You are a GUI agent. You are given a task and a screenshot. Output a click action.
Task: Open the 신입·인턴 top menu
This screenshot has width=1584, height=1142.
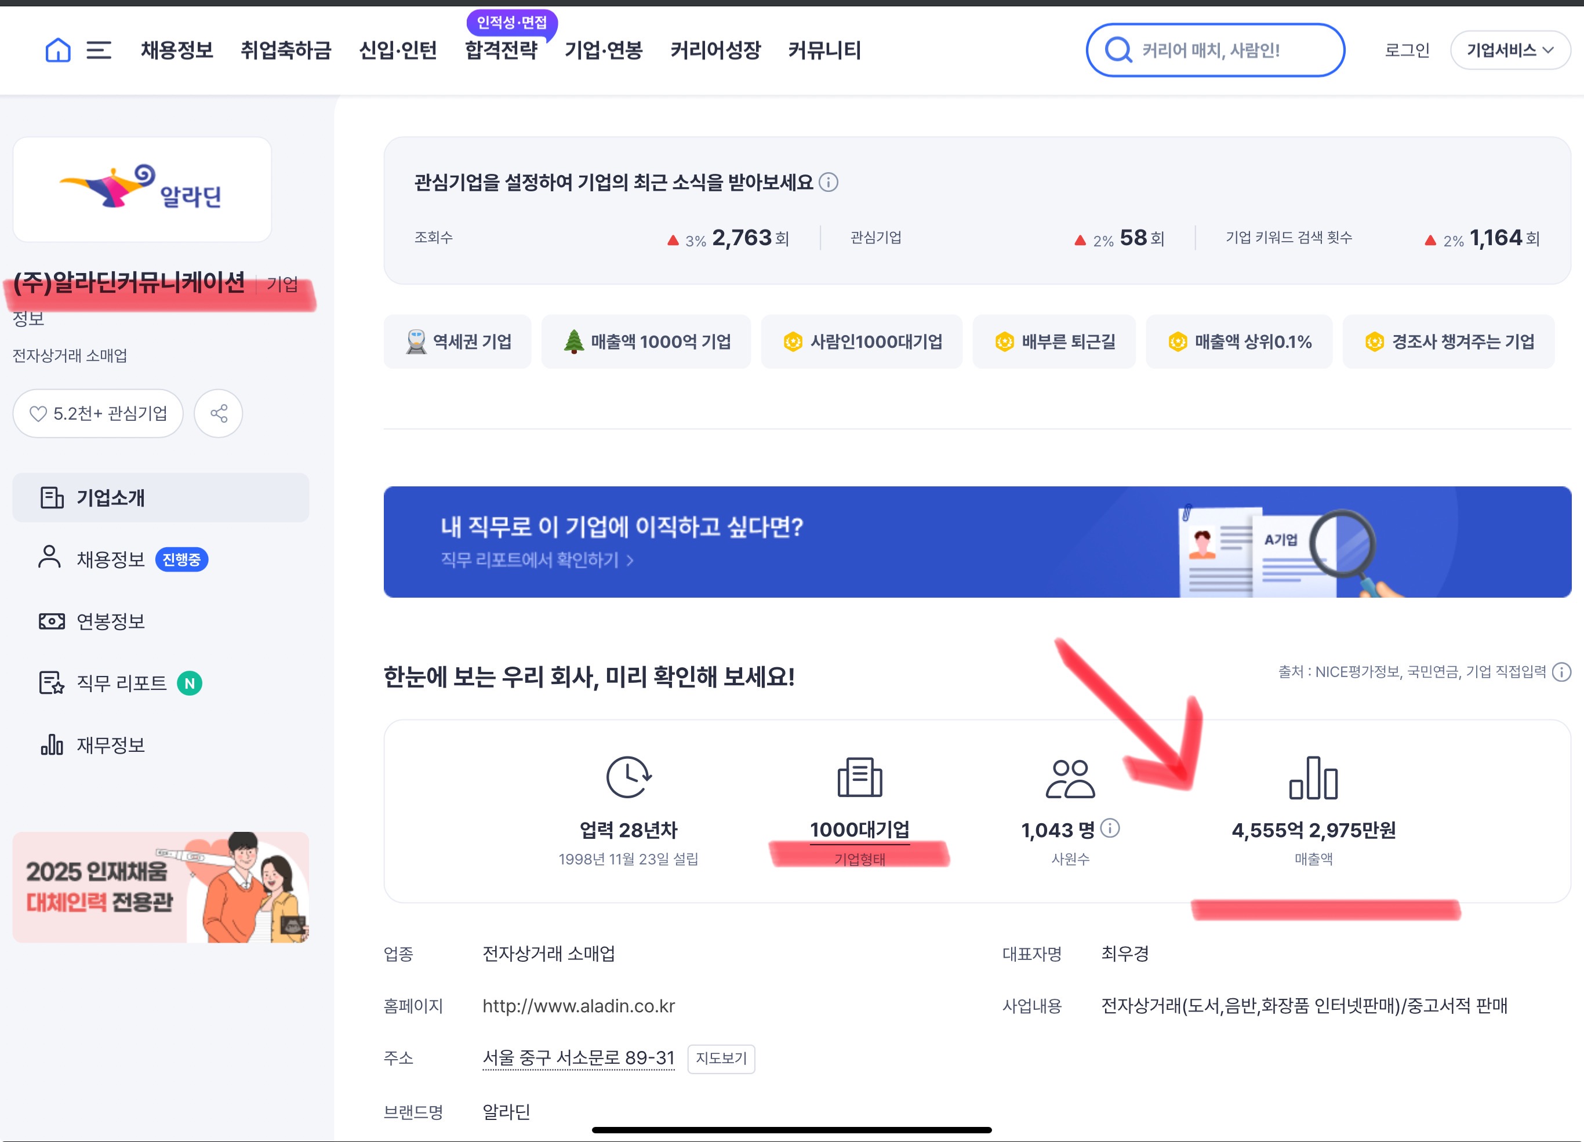coord(398,50)
